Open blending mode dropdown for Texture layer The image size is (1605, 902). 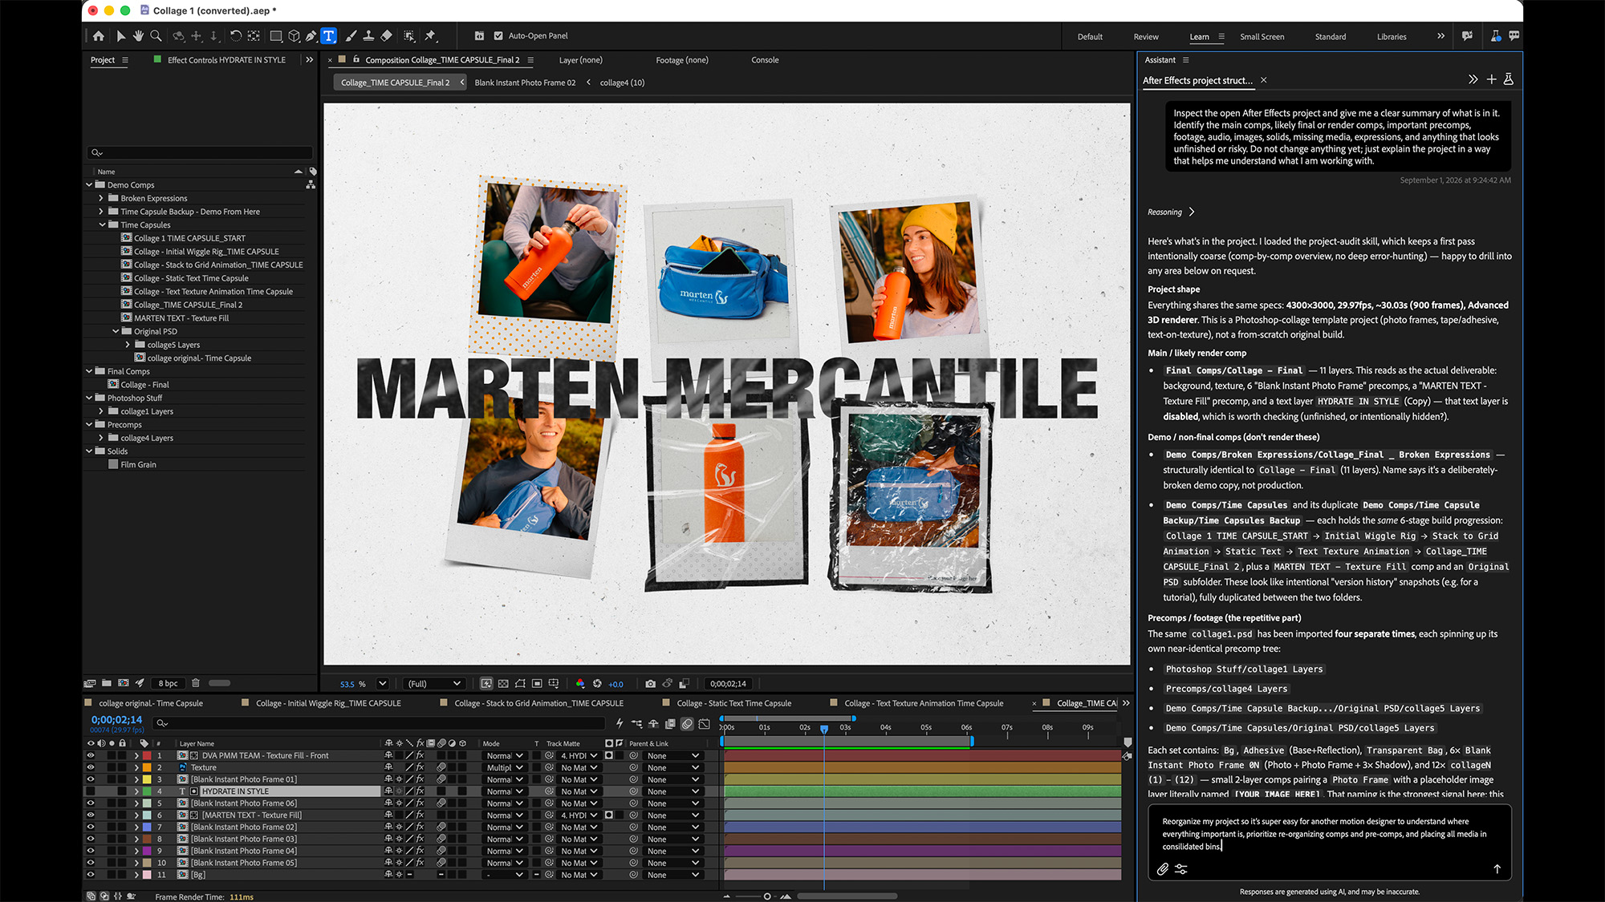504,767
